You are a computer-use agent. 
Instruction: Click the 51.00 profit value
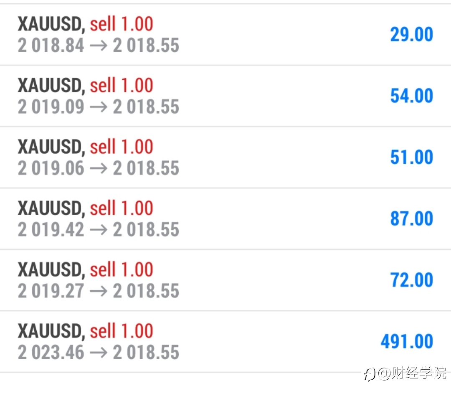pos(412,157)
